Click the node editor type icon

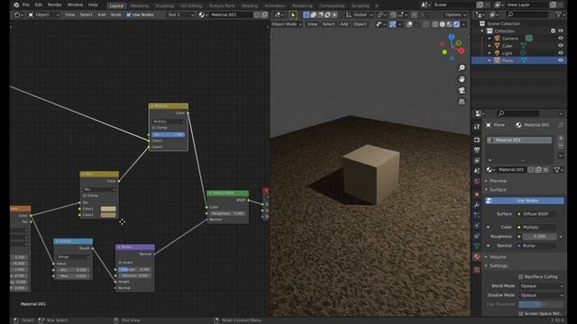[18, 15]
